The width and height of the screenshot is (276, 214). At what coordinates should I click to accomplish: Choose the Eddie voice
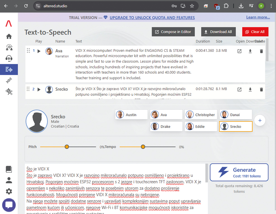pyautogui.click(x=201, y=127)
